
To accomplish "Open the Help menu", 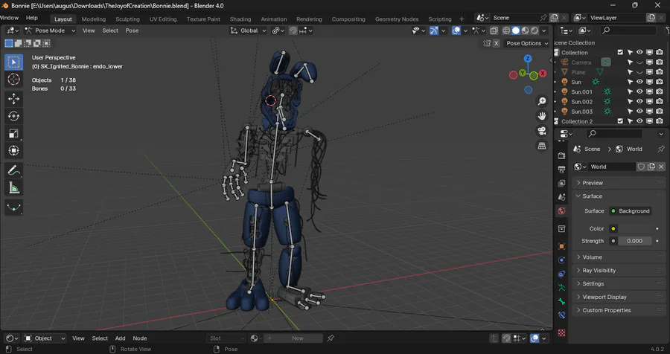I will pyautogui.click(x=32, y=18).
